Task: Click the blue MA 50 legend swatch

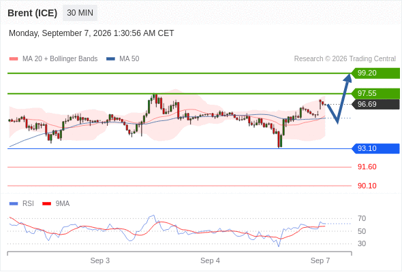Action: click(110, 59)
